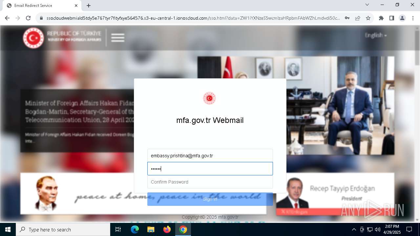Viewport: 420px width, 236px height.
Task: Open the Minister of Foreign Affairs news headline
Action: coord(79,111)
